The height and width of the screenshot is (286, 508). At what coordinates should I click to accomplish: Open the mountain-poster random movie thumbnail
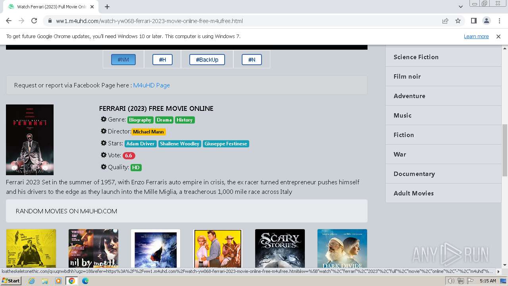pyautogui.click(x=156, y=248)
